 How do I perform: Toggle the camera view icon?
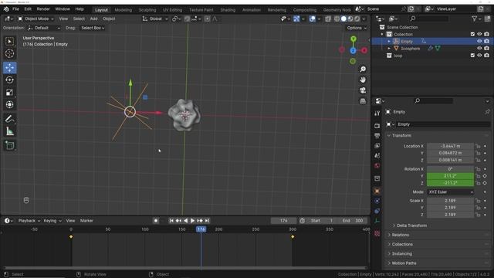point(363,90)
